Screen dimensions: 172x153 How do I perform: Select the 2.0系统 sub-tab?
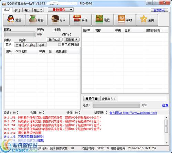pos(30,45)
